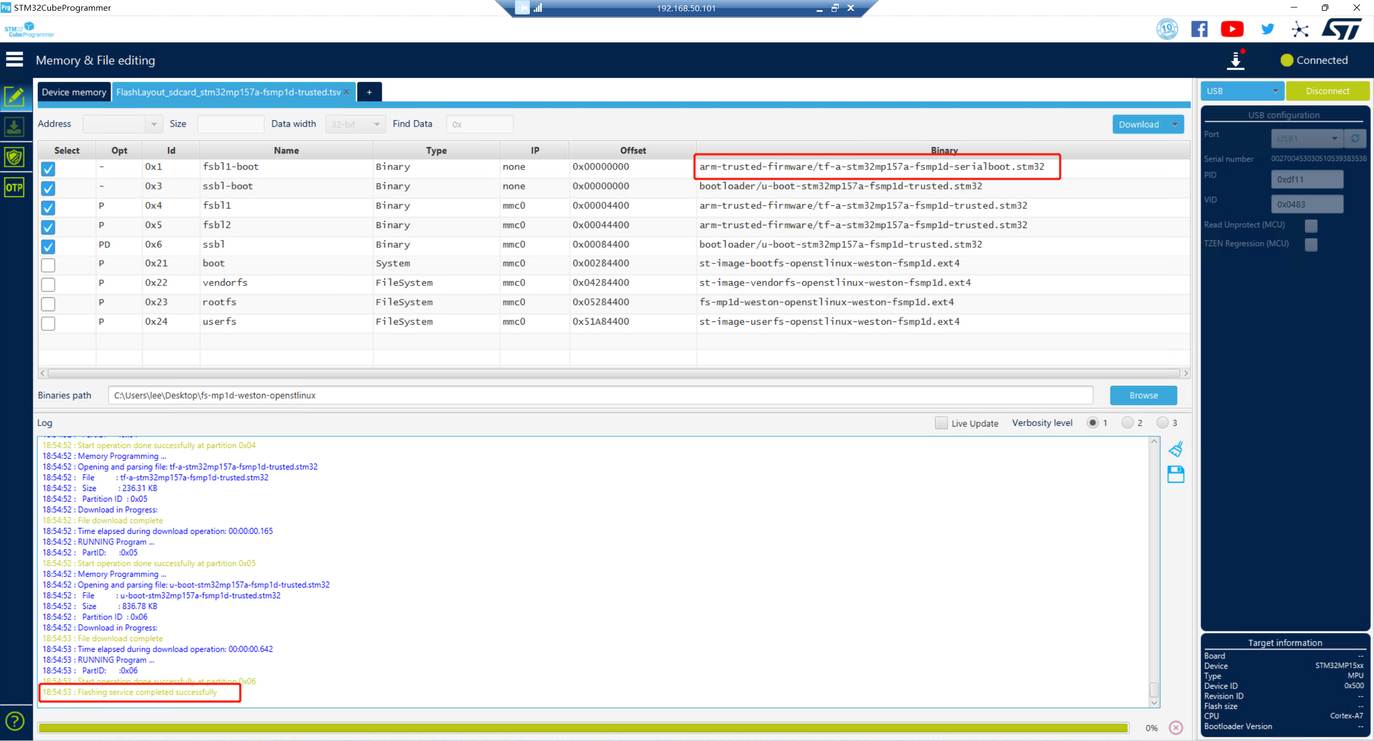Click the help question mark icon
This screenshot has width=1374, height=741.
(x=14, y=721)
